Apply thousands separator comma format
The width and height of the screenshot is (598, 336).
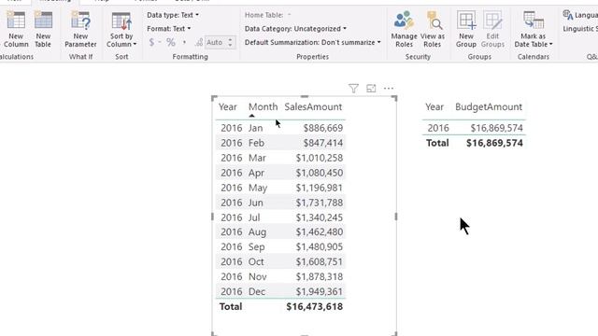tap(185, 42)
